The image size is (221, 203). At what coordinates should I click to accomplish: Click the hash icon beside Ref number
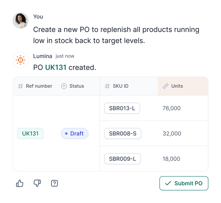click(20, 86)
